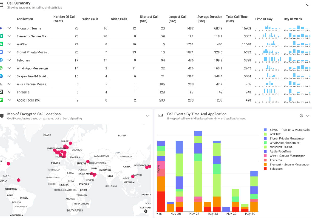Collapse the Call Summary panel

[307, 5]
